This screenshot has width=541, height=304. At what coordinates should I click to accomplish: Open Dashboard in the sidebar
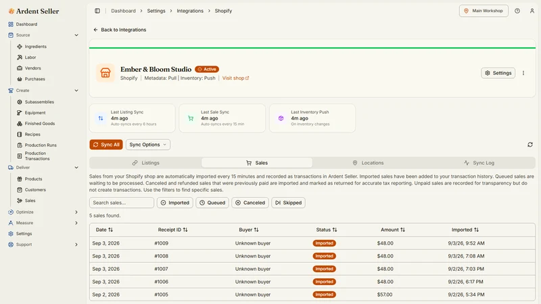click(26, 24)
